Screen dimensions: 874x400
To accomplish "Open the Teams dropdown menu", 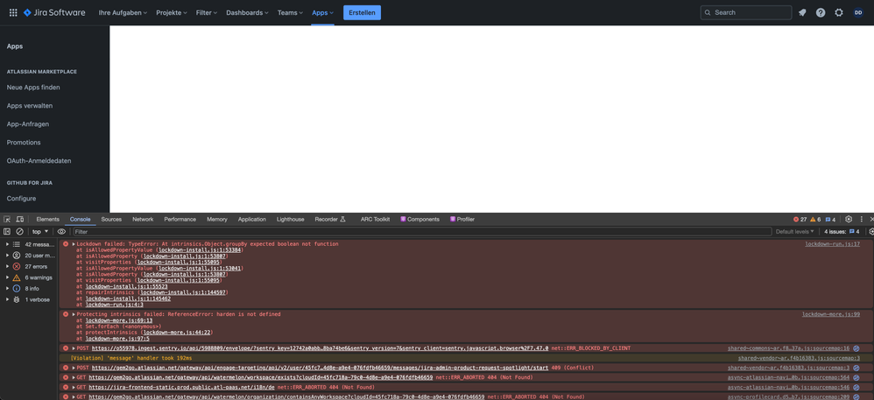I will pyautogui.click(x=291, y=12).
